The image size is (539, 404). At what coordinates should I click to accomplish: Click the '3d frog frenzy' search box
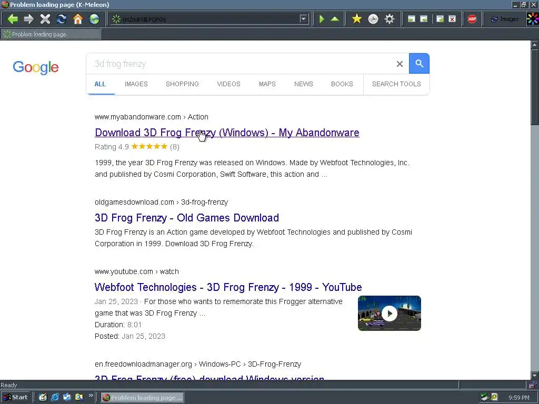[x=241, y=64]
